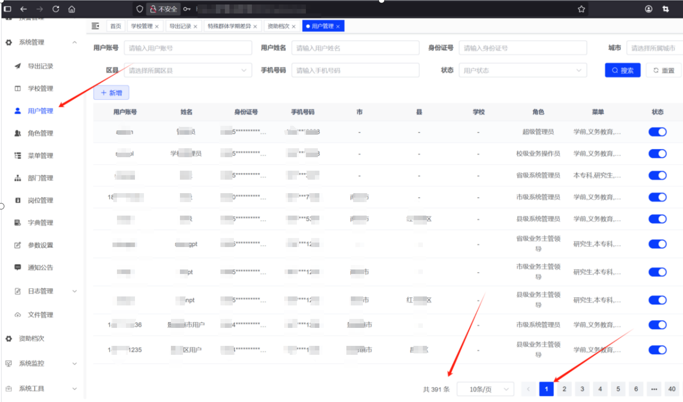
Task: Click the 文件管理 upload cloud icon
Action: [x=18, y=315]
